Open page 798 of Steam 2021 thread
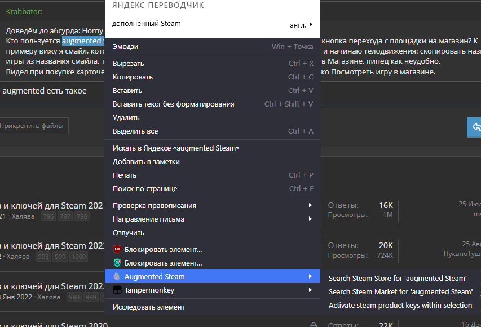481x327 pixels. click(82, 216)
